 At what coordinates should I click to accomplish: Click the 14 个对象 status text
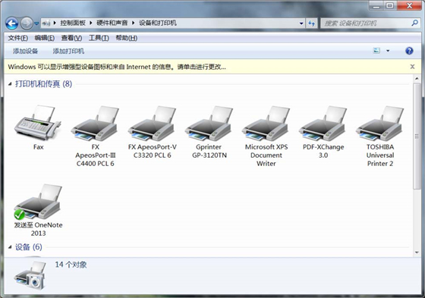pyautogui.click(x=71, y=265)
